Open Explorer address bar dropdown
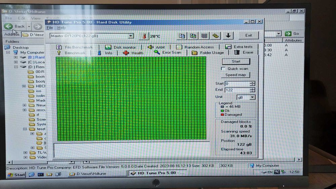The height and width of the screenshot is (189, 336). [x=278, y=34]
